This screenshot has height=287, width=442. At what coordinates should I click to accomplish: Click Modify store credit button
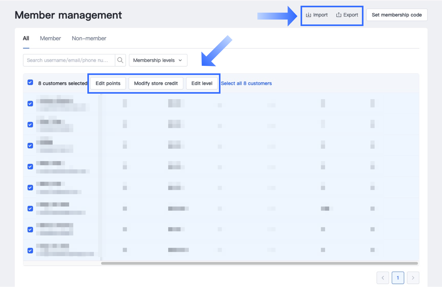156,83
